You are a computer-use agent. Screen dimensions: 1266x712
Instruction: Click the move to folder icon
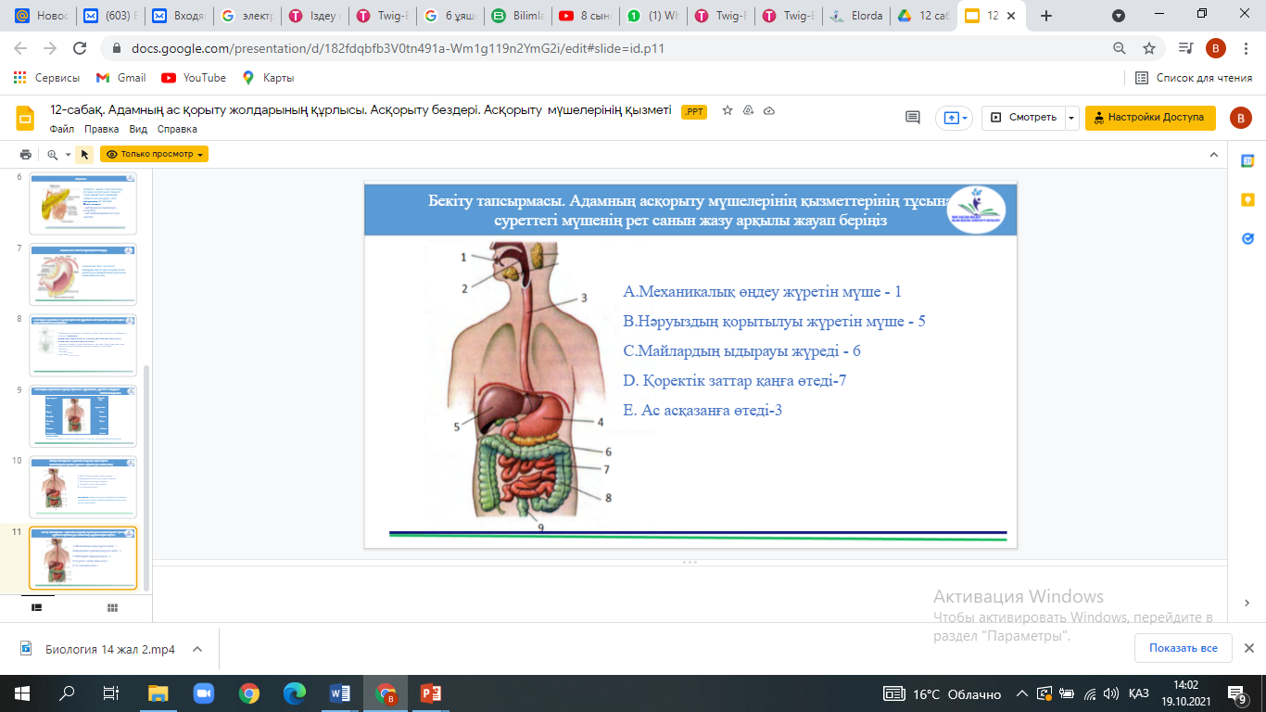tap(749, 110)
